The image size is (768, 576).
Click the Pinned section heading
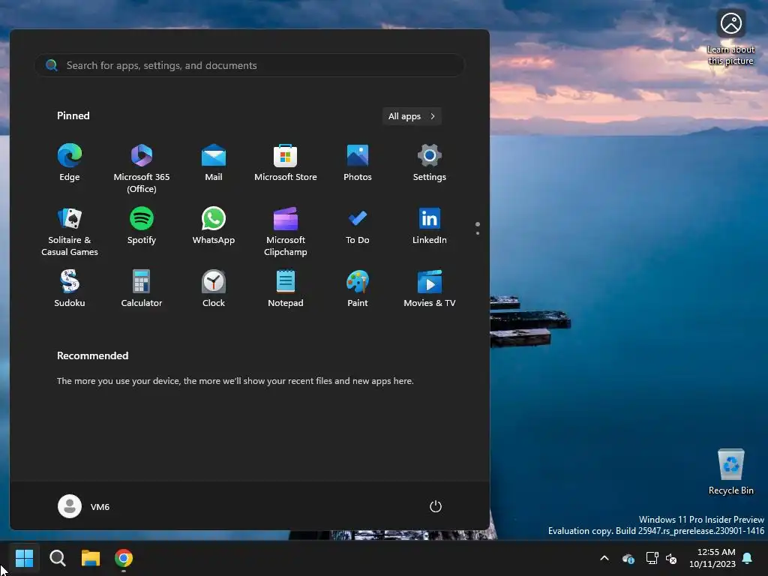[73, 115]
